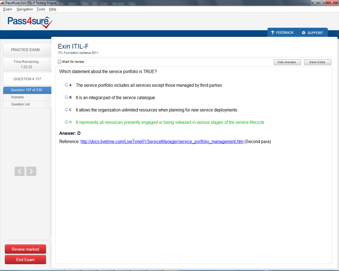
Task: Maximize the Pass4Sure window
Action: point(322,2)
